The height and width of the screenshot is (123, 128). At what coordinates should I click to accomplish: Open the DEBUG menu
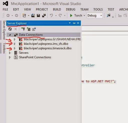(x=71, y=9)
